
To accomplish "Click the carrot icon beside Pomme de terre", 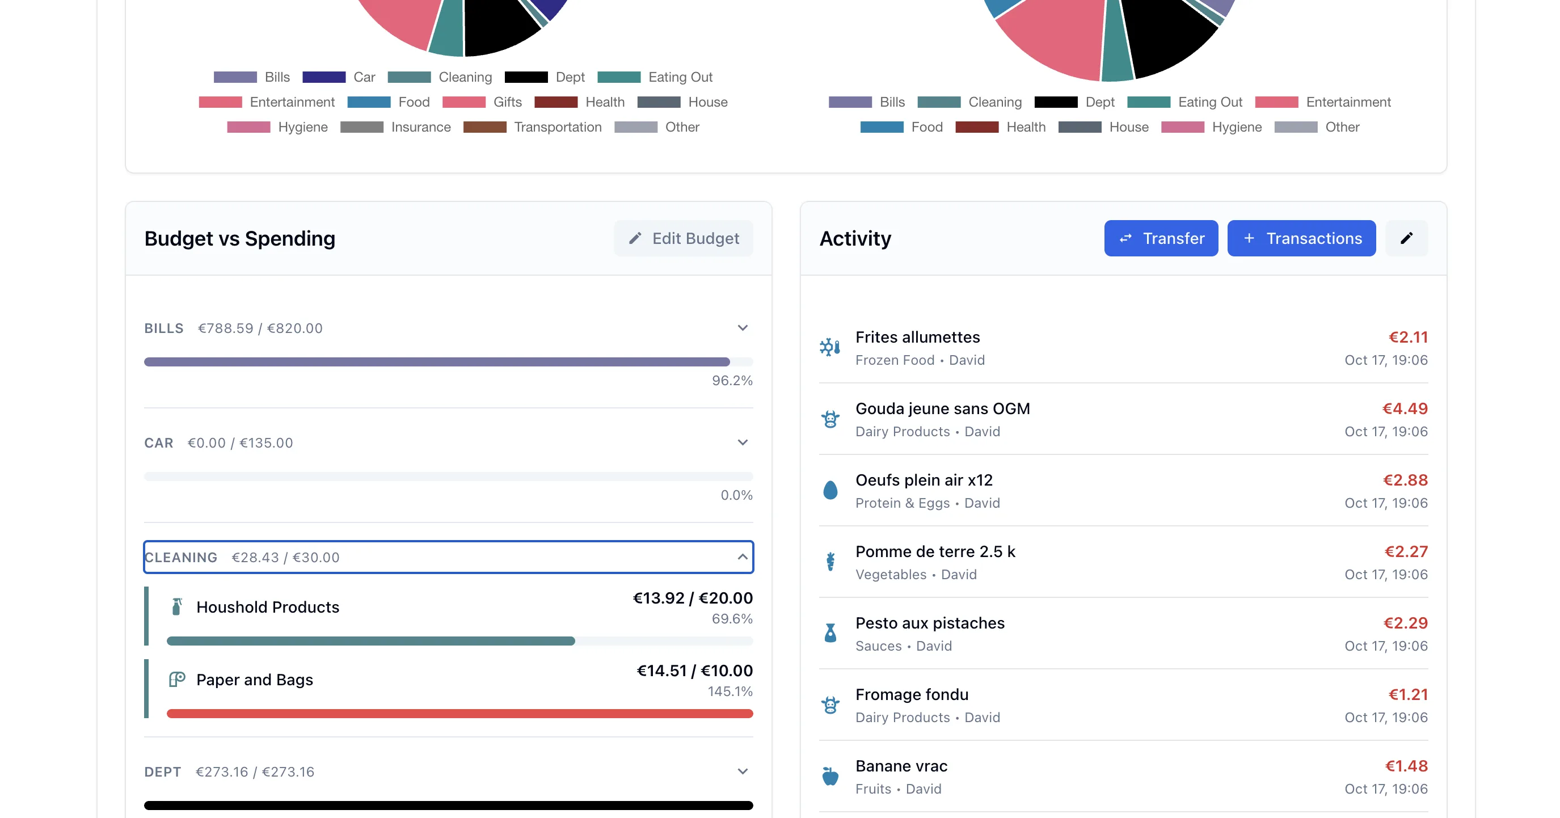I will (830, 562).
